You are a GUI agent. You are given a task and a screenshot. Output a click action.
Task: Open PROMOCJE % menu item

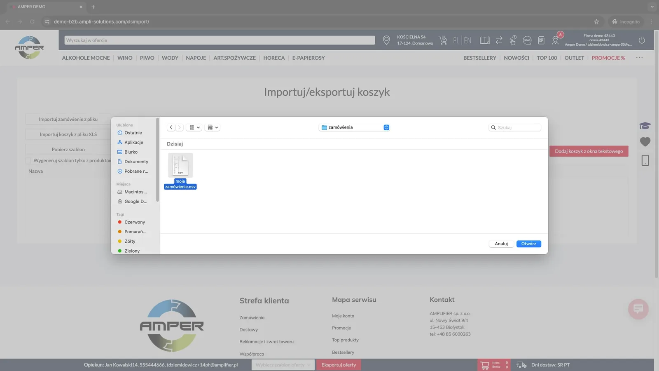(608, 58)
